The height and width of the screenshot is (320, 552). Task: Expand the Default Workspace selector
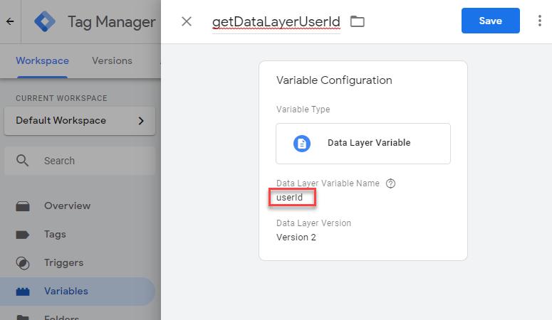(x=80, y=121)
